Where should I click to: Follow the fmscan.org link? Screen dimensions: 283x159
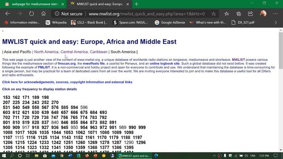(x=67, y=64)
